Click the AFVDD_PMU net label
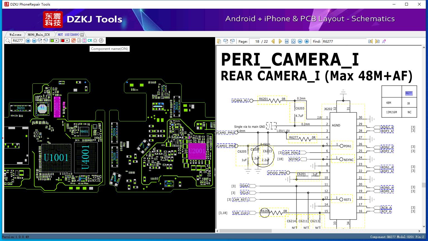The width and height of the screenshot is (428, 241). coord(277,173)
